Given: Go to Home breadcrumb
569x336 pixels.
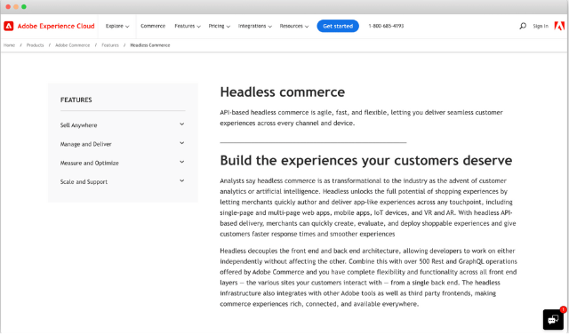Looking at the screenshot, I should [9, 45].
